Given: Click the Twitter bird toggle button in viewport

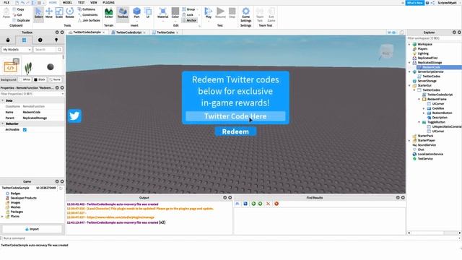Looking at the screenshot, I should 74,116.
